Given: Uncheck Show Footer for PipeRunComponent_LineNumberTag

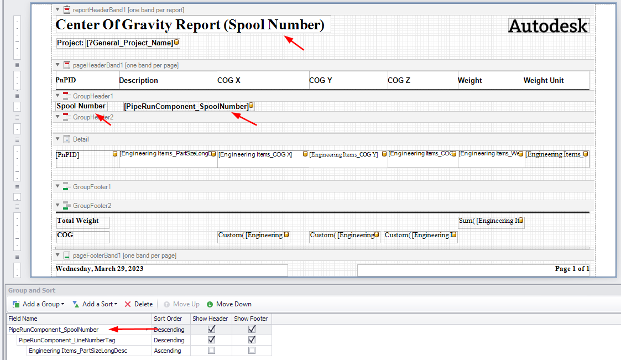Looking at the screenshot, I should (252, 340).
